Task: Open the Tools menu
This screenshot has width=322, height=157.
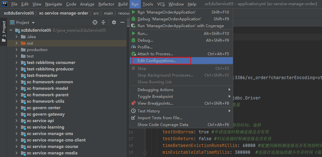Action: point(148,4)
